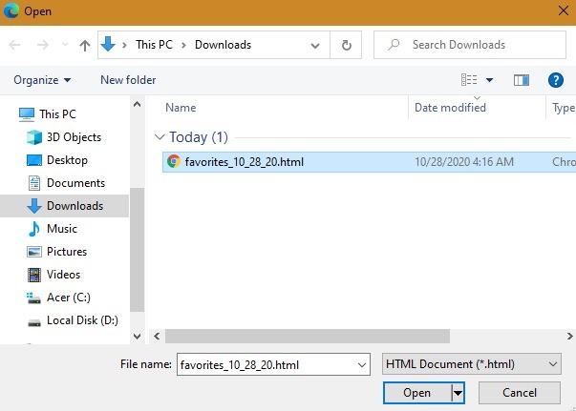Click the navigation pane scrollbar thumb
Viewport: 576px width, 411px height.
click(137, 250)
